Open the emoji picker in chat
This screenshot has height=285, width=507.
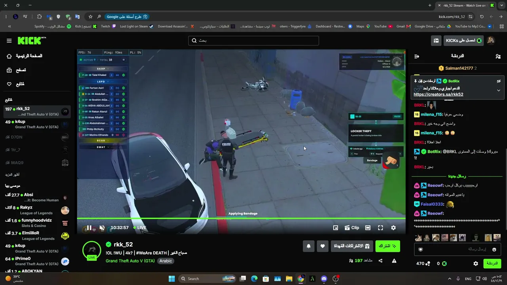pyautogui.click(x=494, y=249)
